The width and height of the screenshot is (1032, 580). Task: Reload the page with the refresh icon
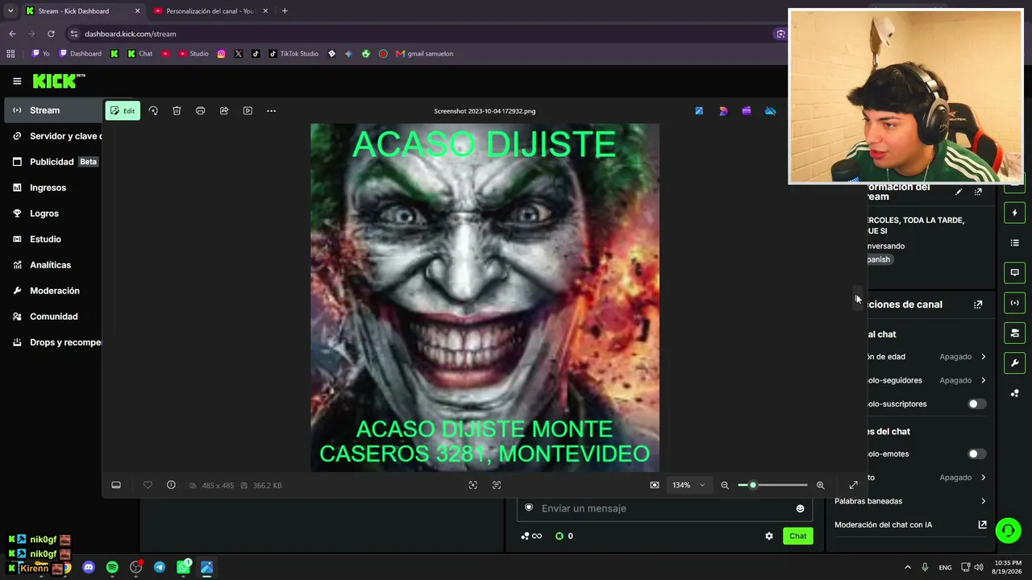(x=51, y=34)
